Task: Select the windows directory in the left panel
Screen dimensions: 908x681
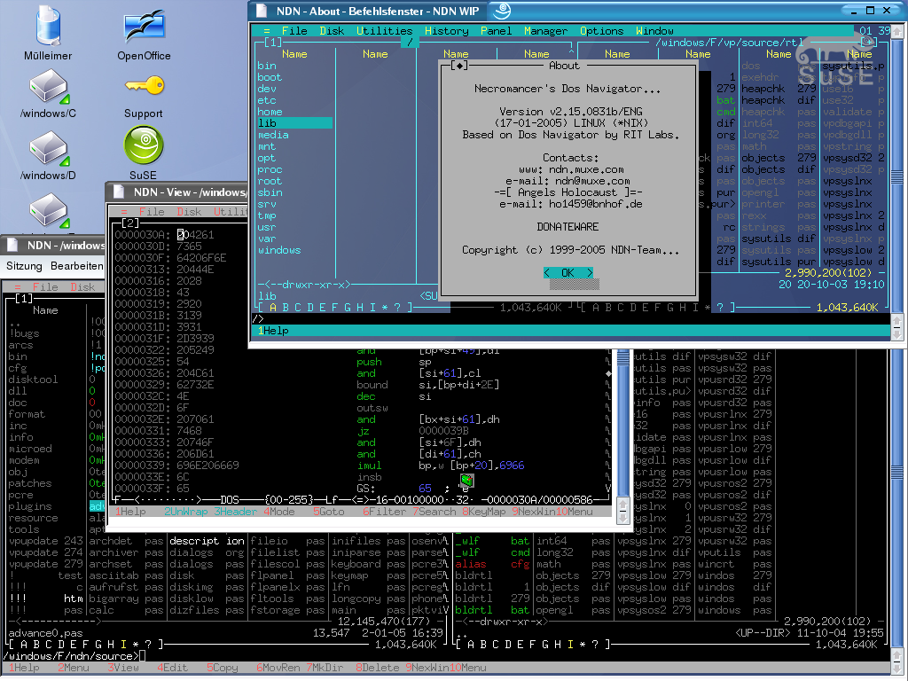Action: 279,250
